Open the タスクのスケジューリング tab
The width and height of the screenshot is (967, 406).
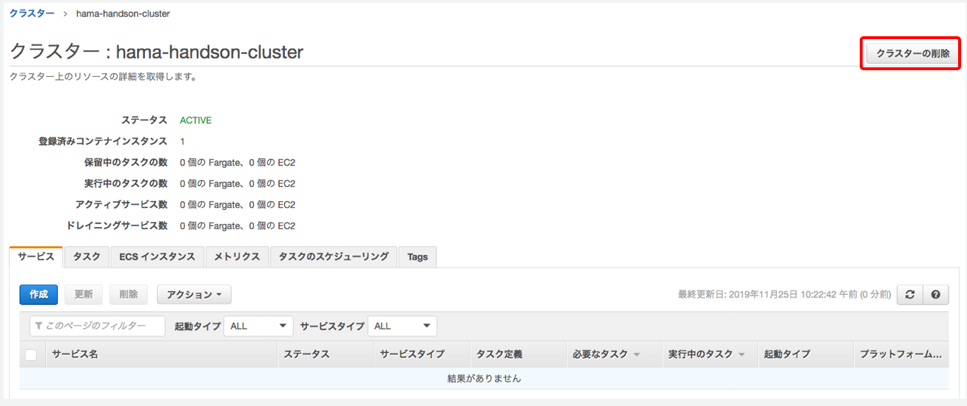334,257
